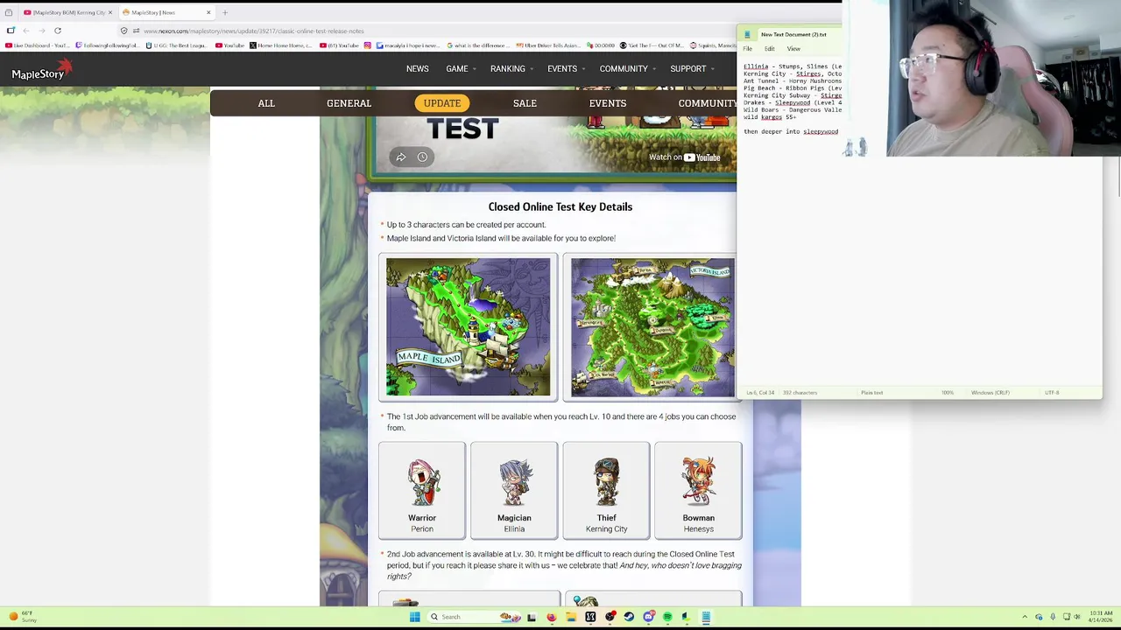Click the Bowman Henesys job card
Screen dimensions: 1121x630
pos(698,490)
